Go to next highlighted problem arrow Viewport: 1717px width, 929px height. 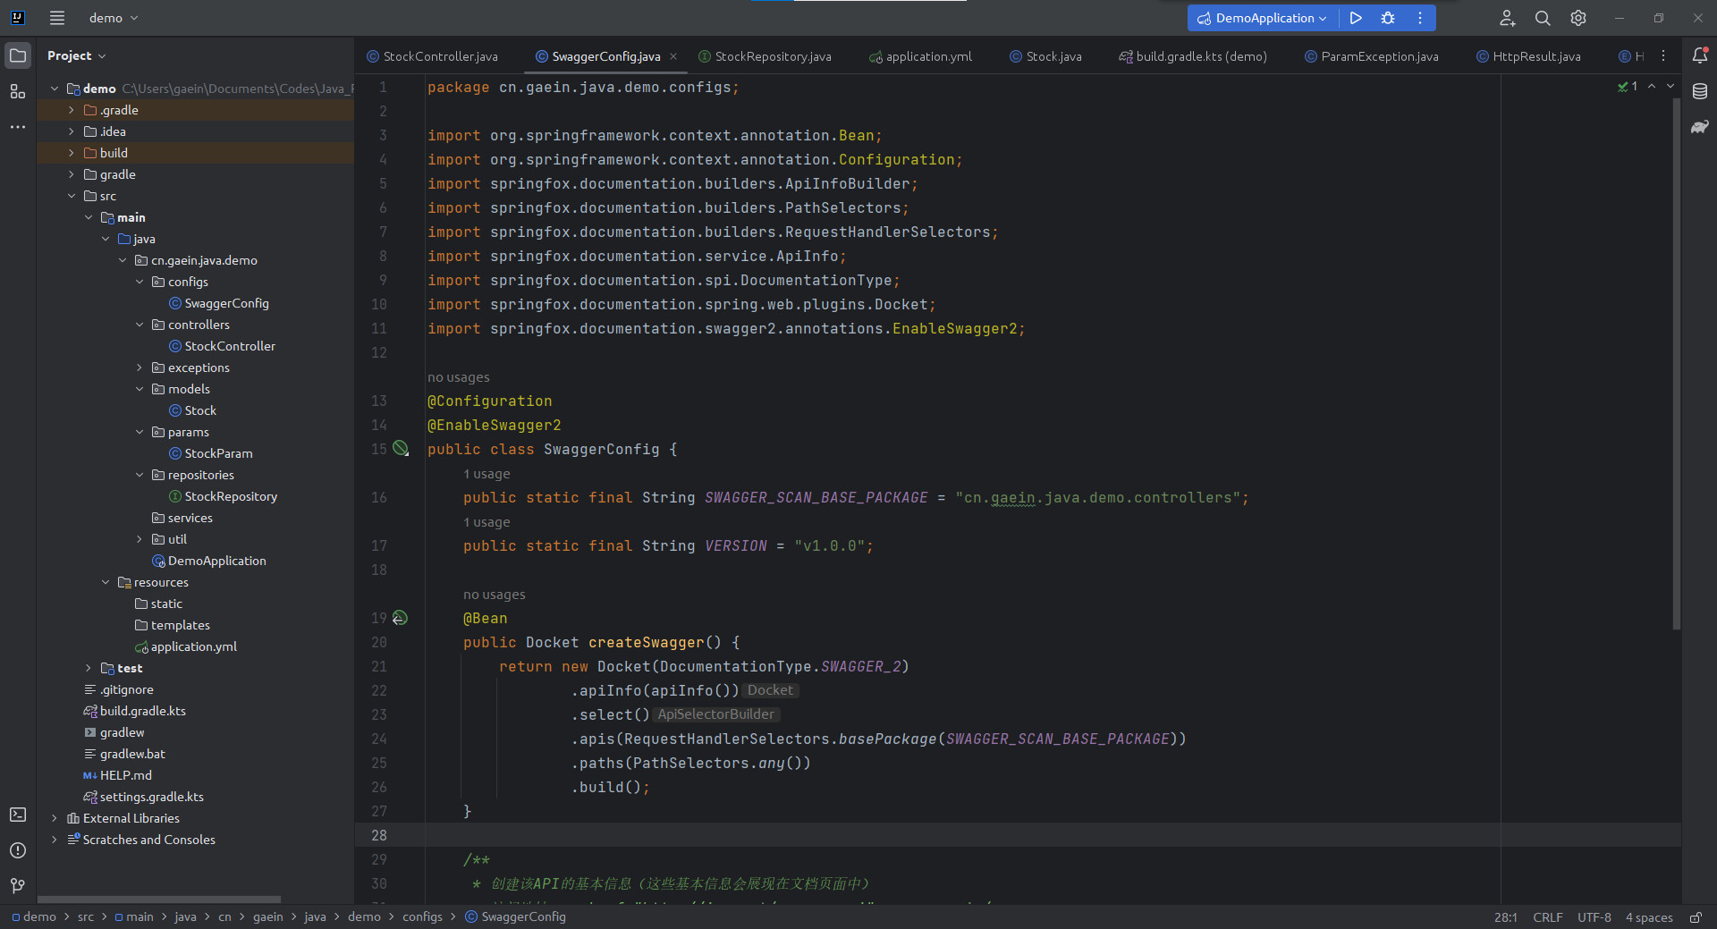pyautogui.click(x=1670, y=87)
